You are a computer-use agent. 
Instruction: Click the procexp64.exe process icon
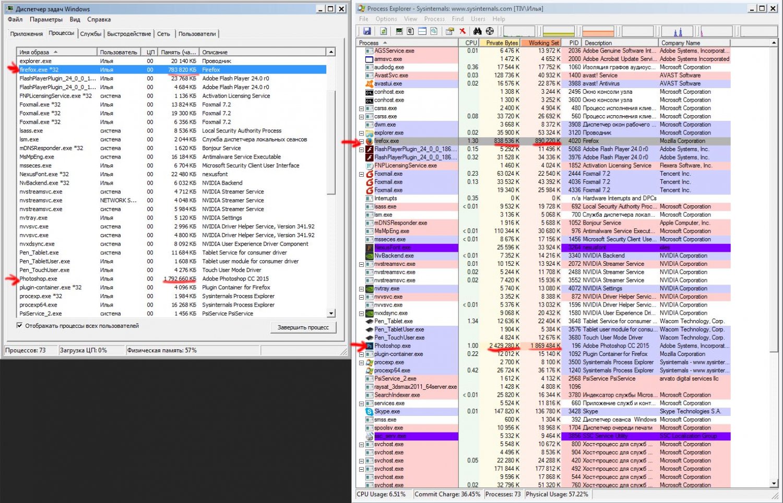coord(370,370)
